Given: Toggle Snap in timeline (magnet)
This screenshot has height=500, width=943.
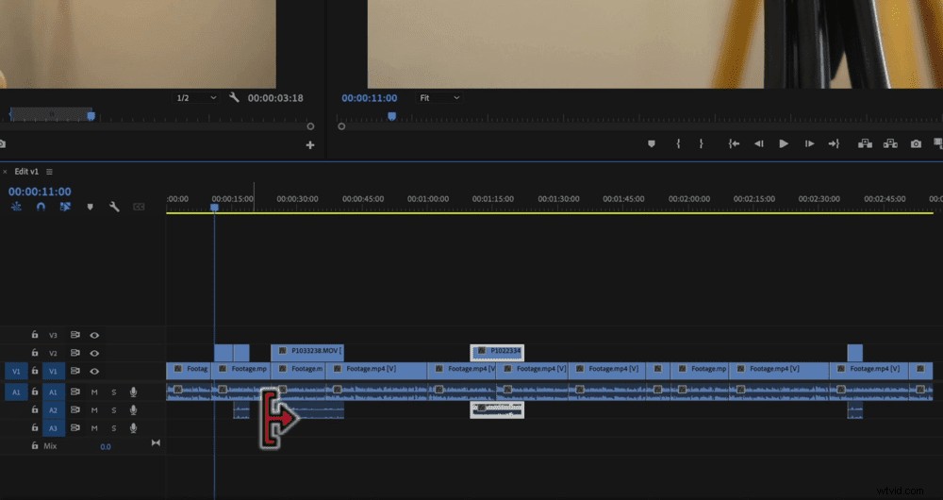Looking at the screenshot, I should pyautogui.click(x=41, y=207).
